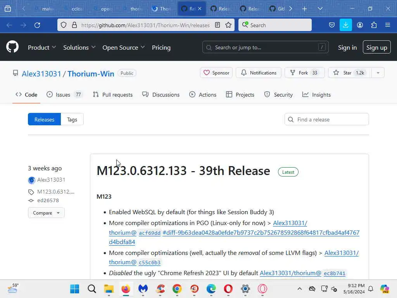The image size is (397, 298).
Task: Open M123.0.6312.133 39th Release title
Action: tap(183, 171)
